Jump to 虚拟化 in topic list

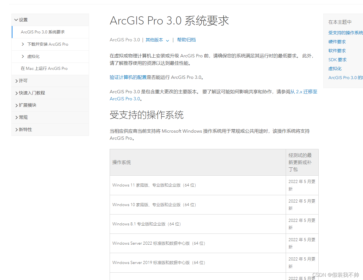(x=335, y=69)
